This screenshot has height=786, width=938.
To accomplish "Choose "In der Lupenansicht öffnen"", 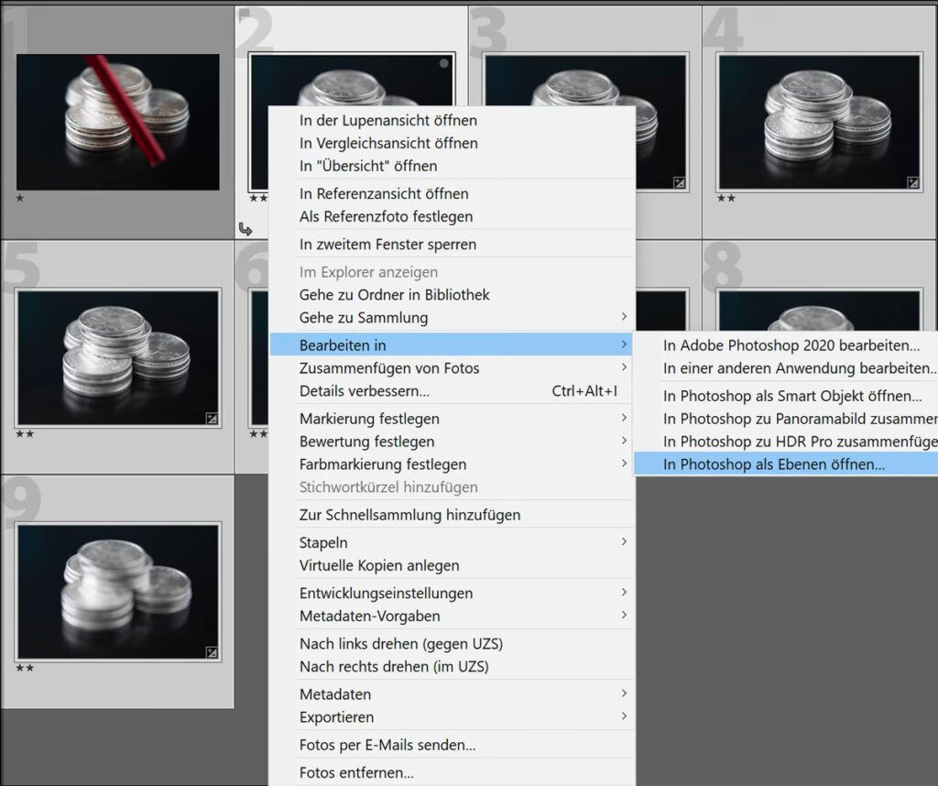I will point(387,120).
